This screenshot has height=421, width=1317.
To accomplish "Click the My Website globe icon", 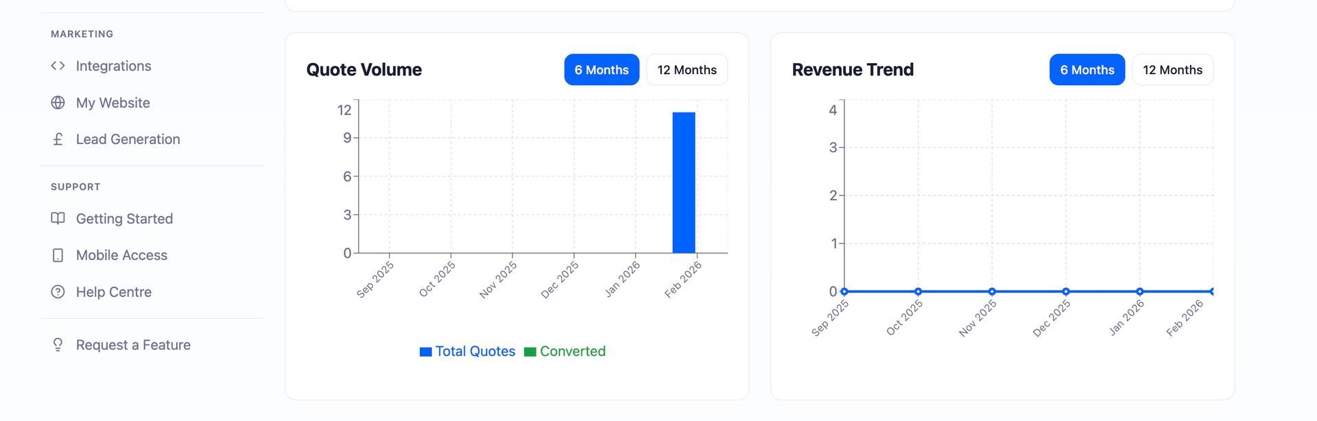I will point(58,103).
